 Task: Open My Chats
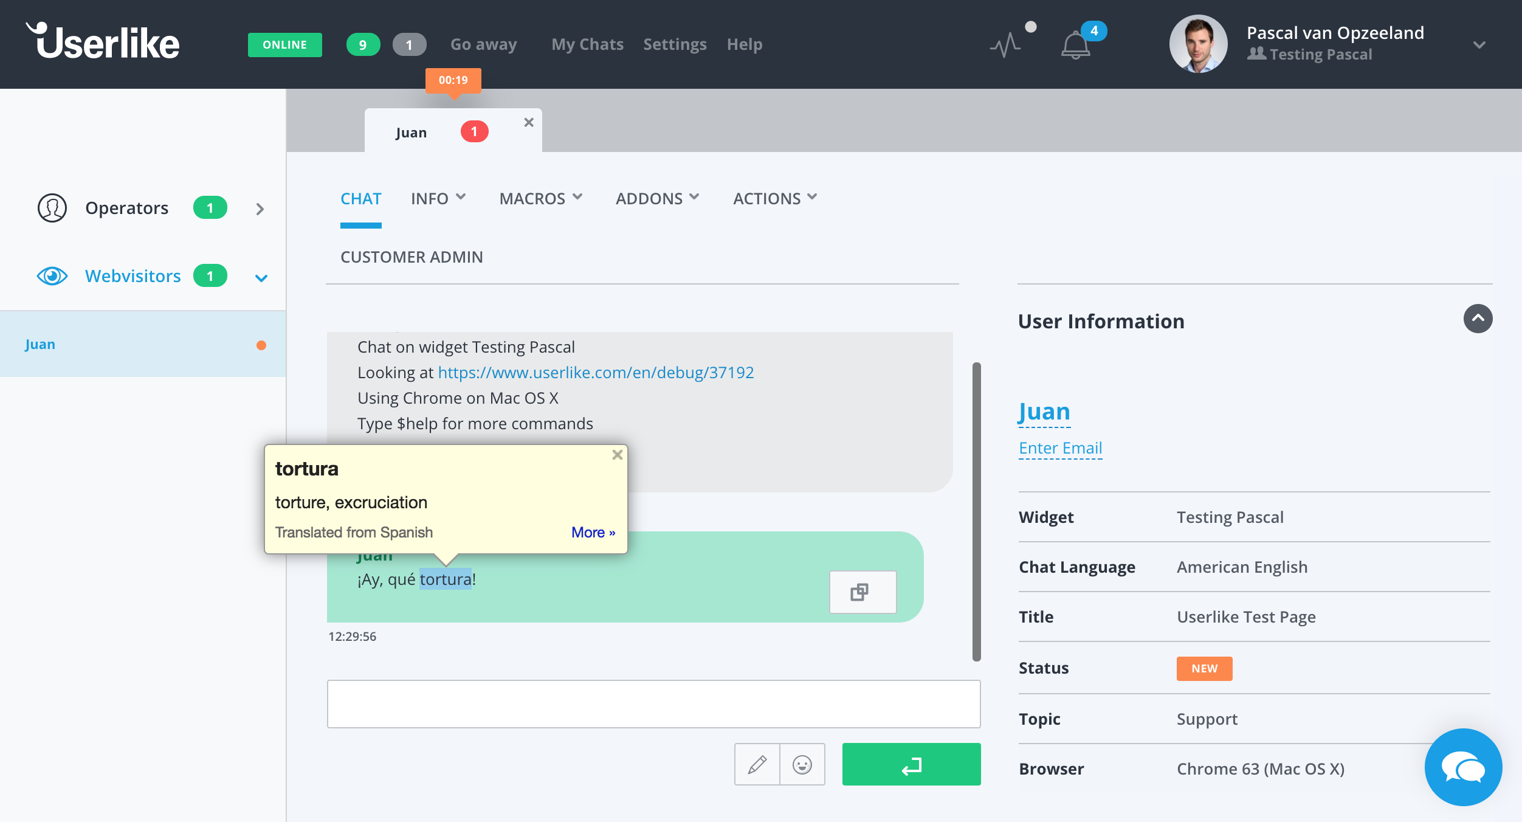[587, 44]
